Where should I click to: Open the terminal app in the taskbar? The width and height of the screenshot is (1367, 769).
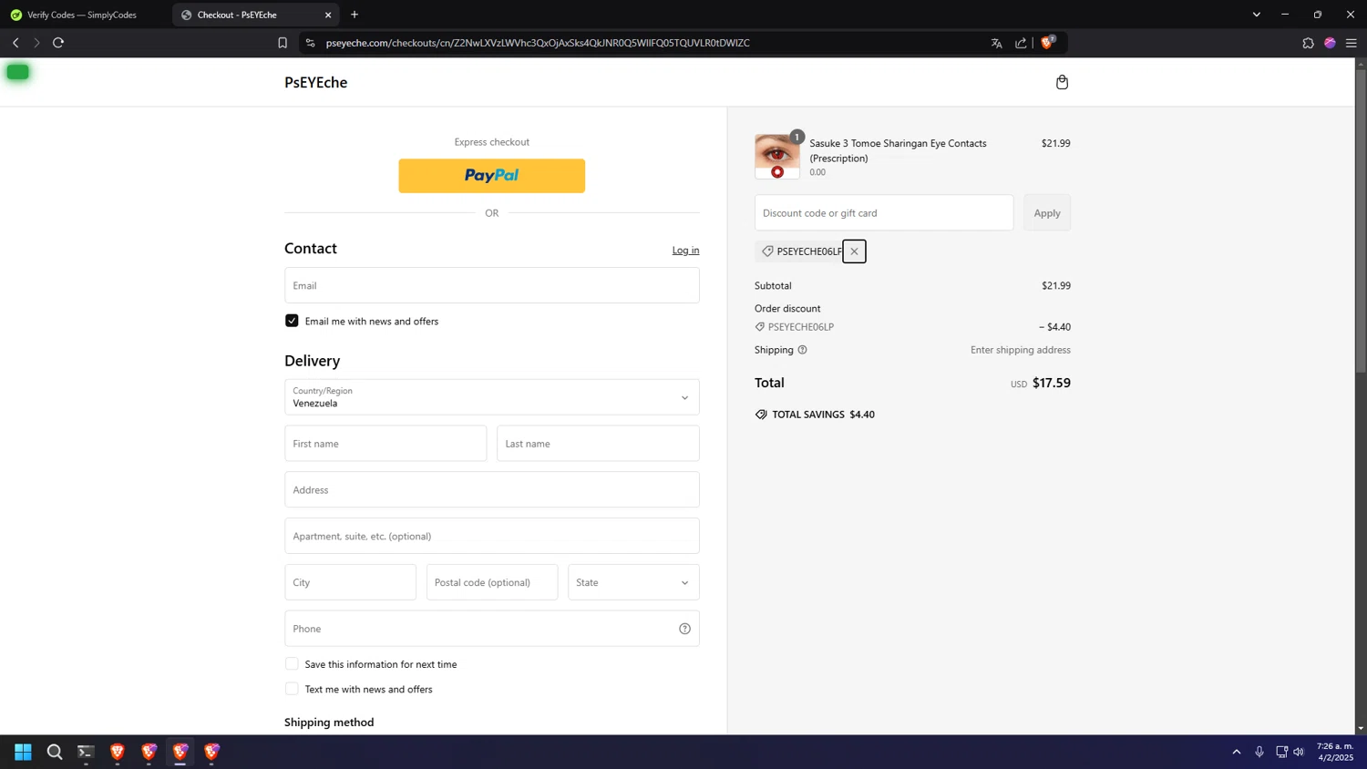[x=86, y=752]
